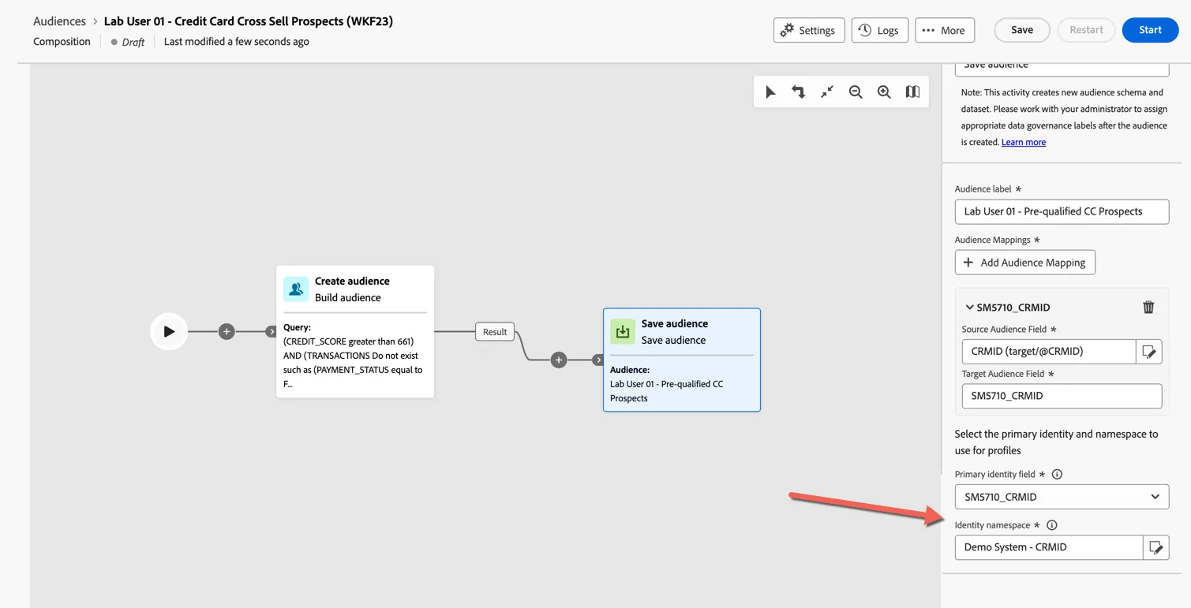This screenshot has height=608, width=1191.
Task: Click the fit-to-screen collapse arrows icon
Action: click(x=827, y=92)
